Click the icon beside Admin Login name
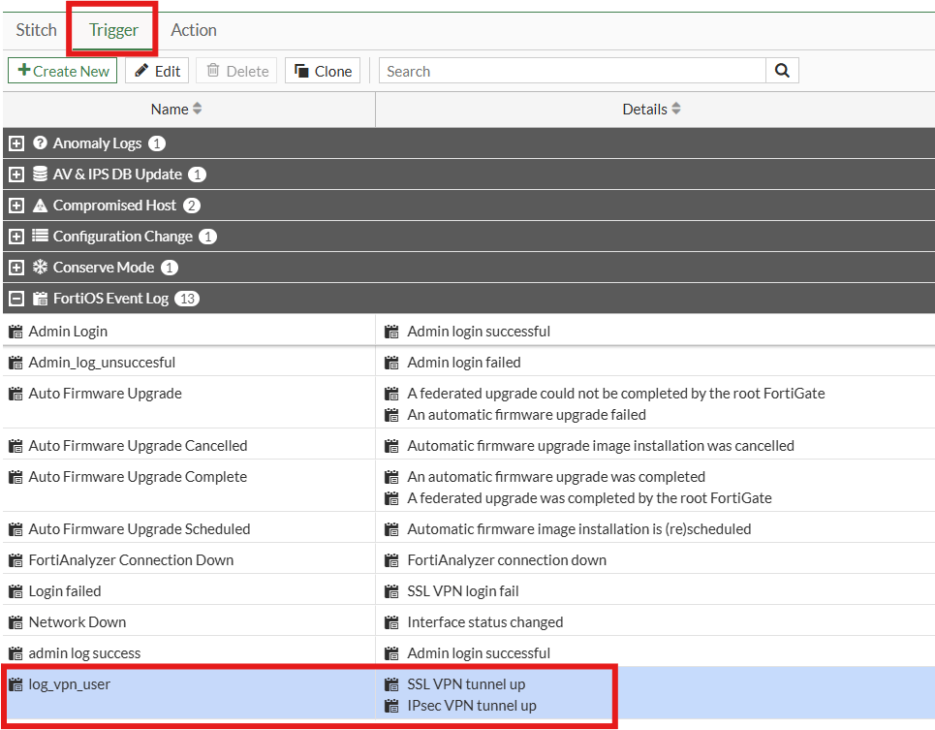935x730 pixels. click(x=16, y=332)
